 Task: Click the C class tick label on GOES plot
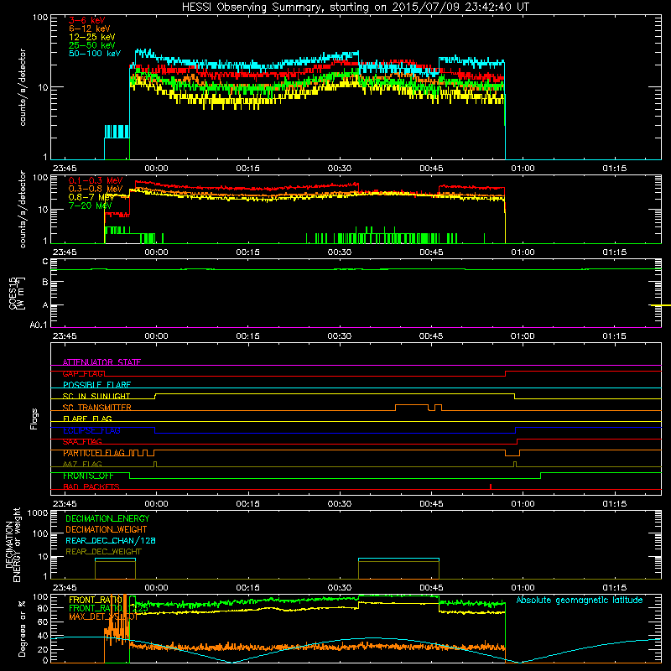pyautogui.click(x=45, y=262)
